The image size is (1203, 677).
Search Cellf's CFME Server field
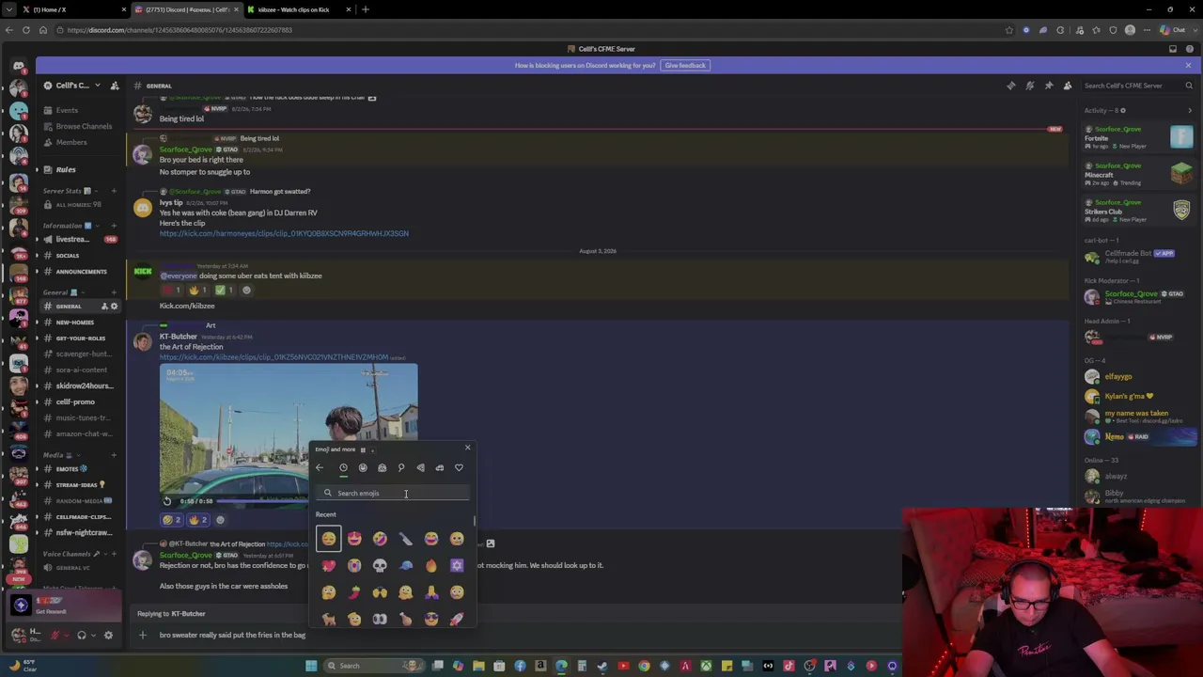(1138, 86)
